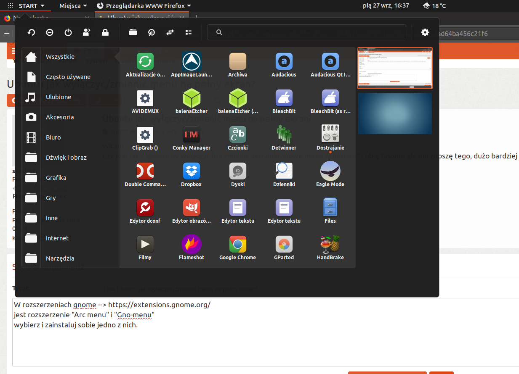Open AppImageLauncher application
519x374 pixels.
192,65
